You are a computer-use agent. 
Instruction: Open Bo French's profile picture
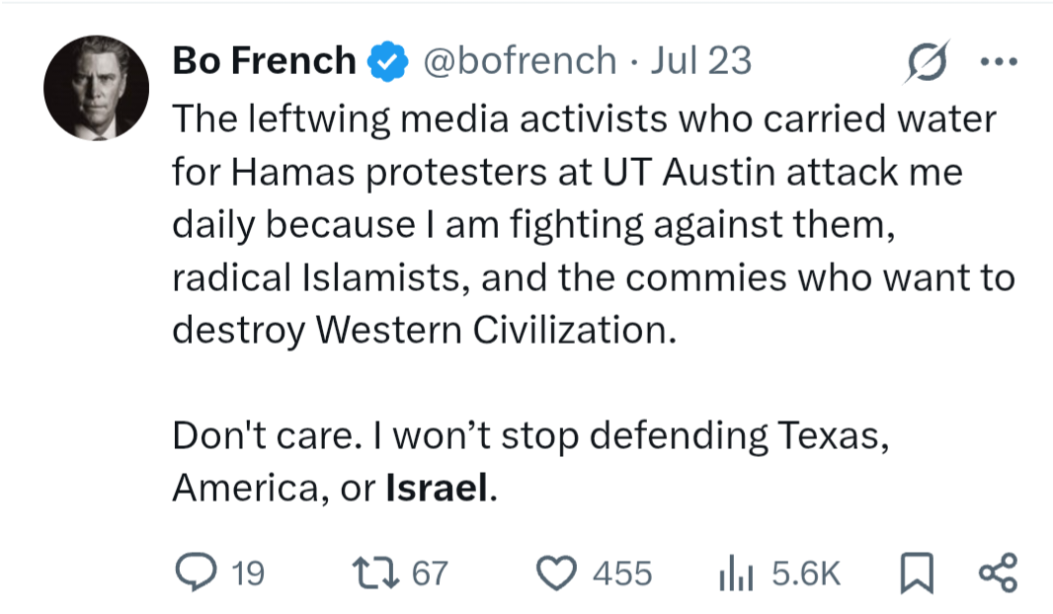(x=96, y=87)
